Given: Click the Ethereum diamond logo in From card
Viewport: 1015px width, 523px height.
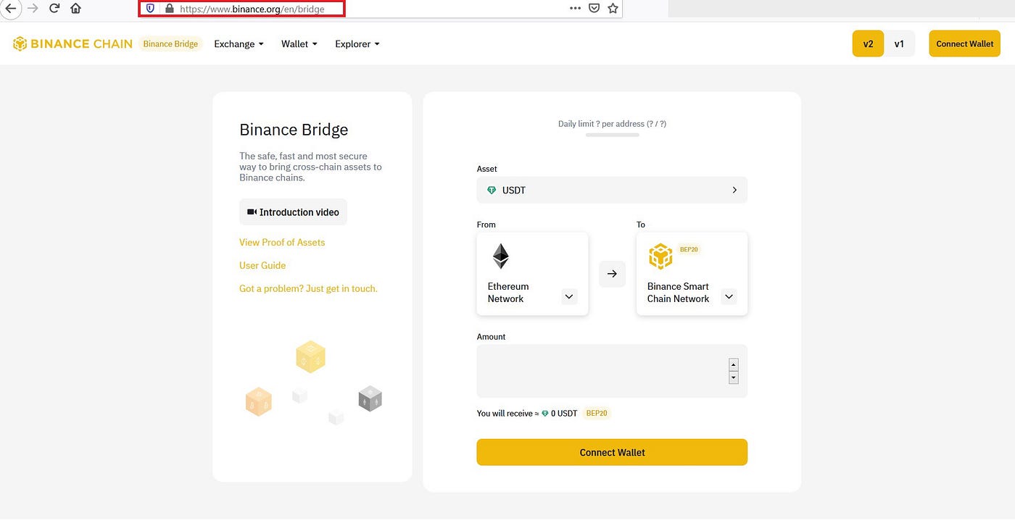Looking at the screenshot, I should (501, 256).
